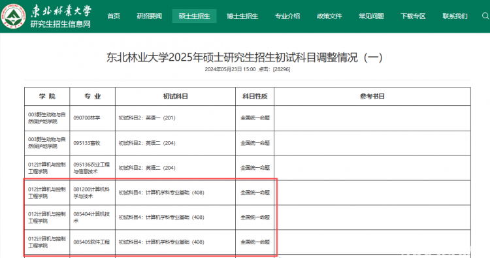Click the 学院 column header
Image resolution: width=490 pixels, height=258 pixels.
(x=47, y=97)
